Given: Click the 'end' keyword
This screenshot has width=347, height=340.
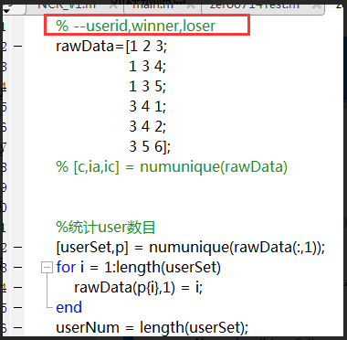Looking at the screenshot, I should (x=68, y=307).
